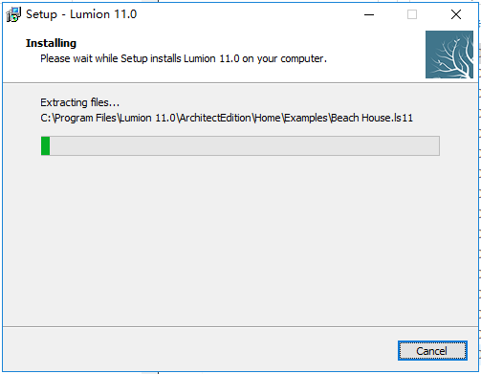Image resolution: width=481 pixels, height=374 pixels.
Task: Close the setup window with X
Action: (x=456, y=14)
